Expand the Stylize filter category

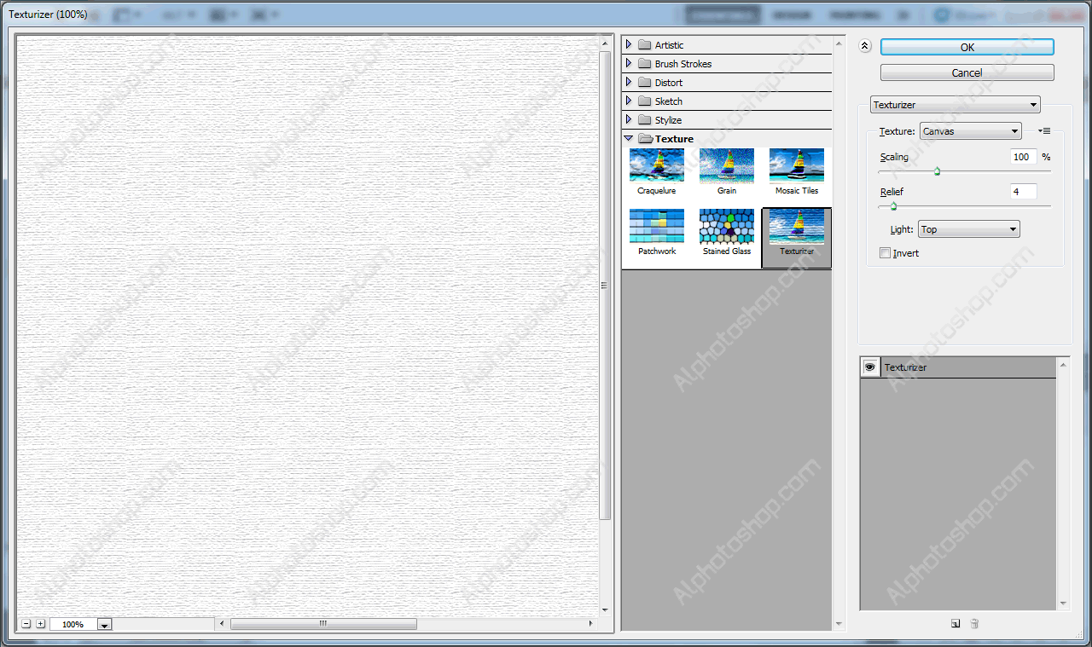point(629,120)
